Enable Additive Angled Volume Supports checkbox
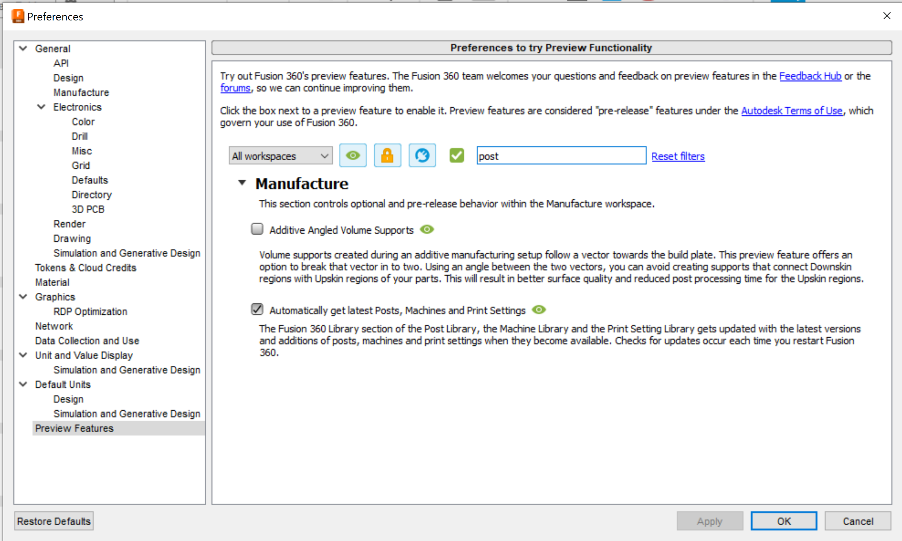The height and width of the screenshot is (541, 902). [x=257, y=229]
